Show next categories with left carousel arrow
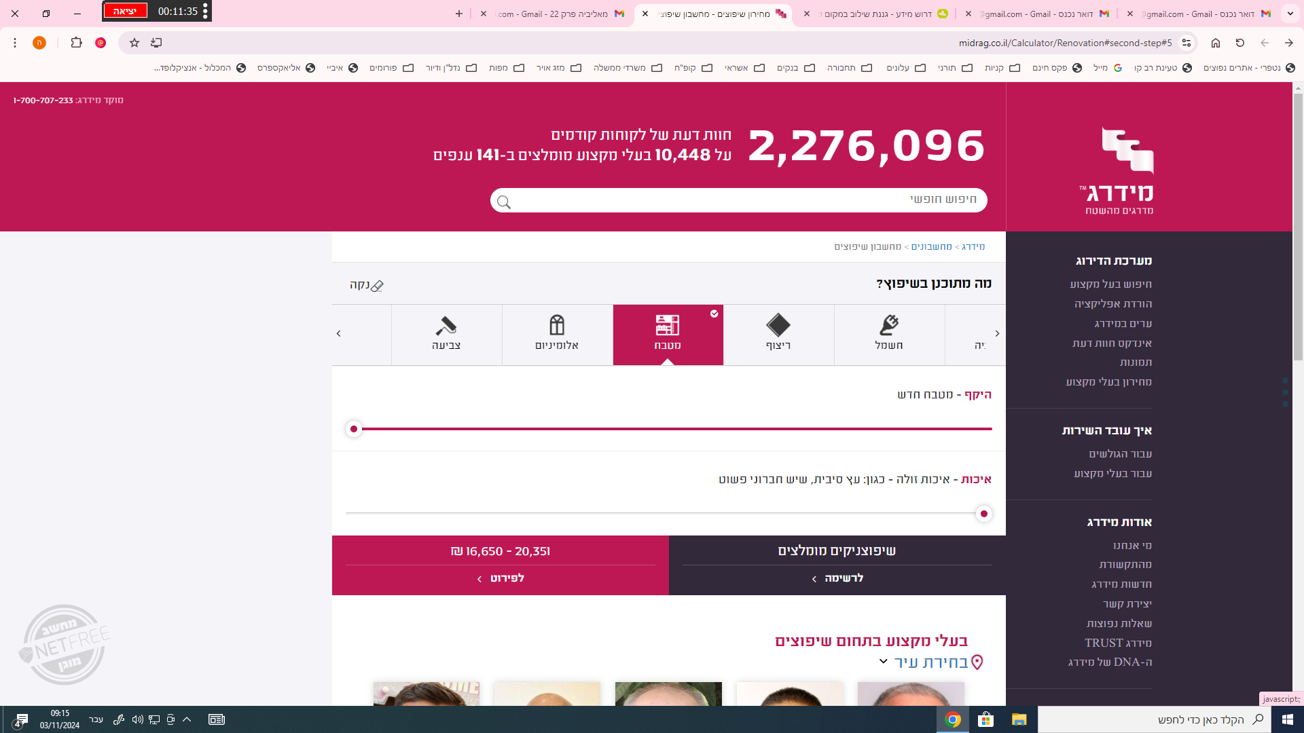 click(x=338, y=333)
